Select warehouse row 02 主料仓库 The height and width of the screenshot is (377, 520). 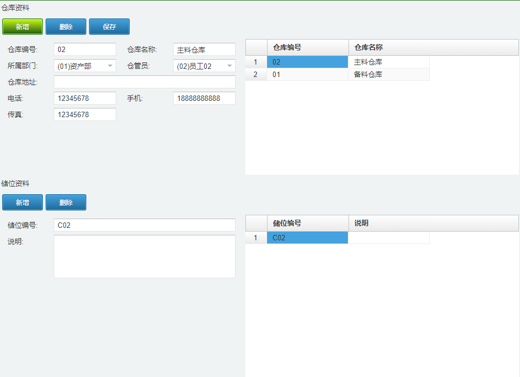pos(338,62)
